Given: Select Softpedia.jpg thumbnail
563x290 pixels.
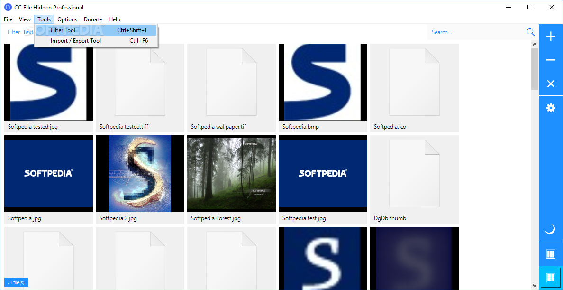Looking at the screenshot, I should (x=48, y=174).
